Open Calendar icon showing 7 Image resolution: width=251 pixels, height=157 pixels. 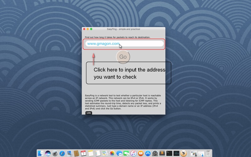[83, 153]
